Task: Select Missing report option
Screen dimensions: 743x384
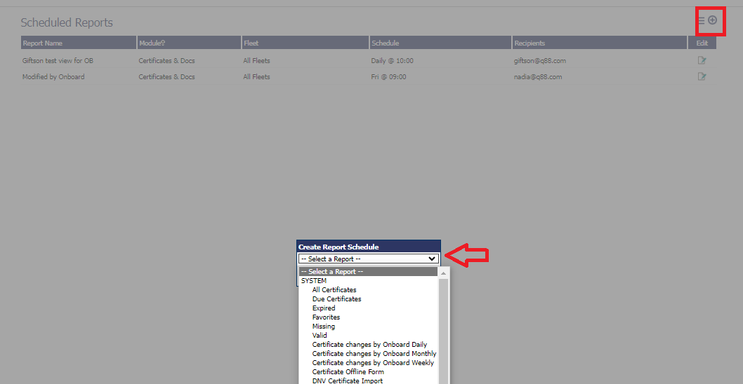Action: (324, 327)
